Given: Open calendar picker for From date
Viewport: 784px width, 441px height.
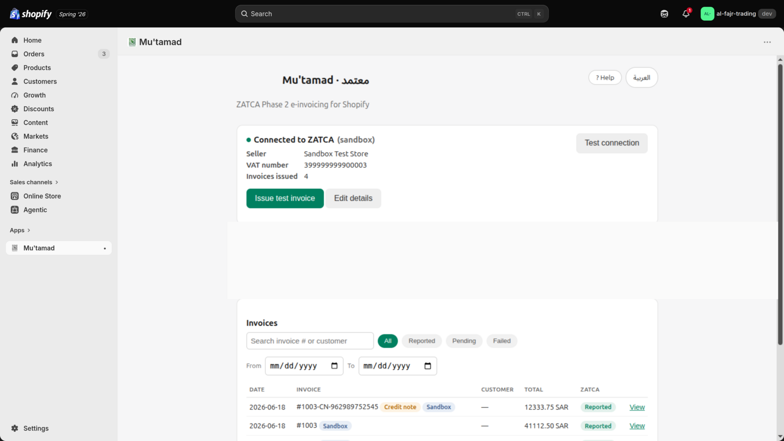Looking at the screenshot, I should 334,366.
